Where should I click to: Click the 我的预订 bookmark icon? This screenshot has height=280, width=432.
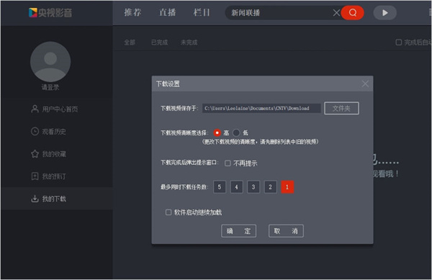[x=35, y=176]
